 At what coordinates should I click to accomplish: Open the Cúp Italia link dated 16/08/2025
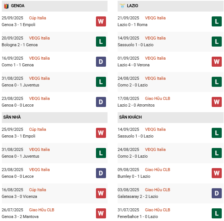click(37, 190)
